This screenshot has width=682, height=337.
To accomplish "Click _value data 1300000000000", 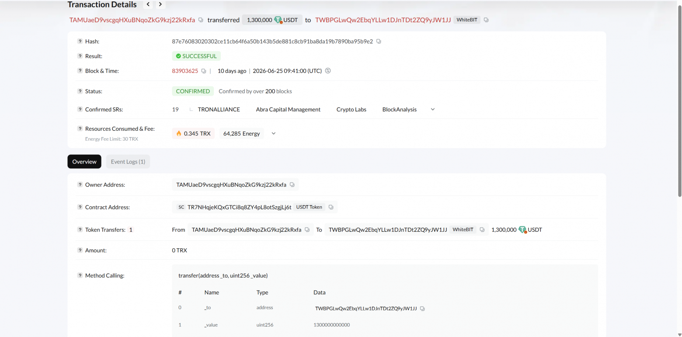I will (331, 325).
